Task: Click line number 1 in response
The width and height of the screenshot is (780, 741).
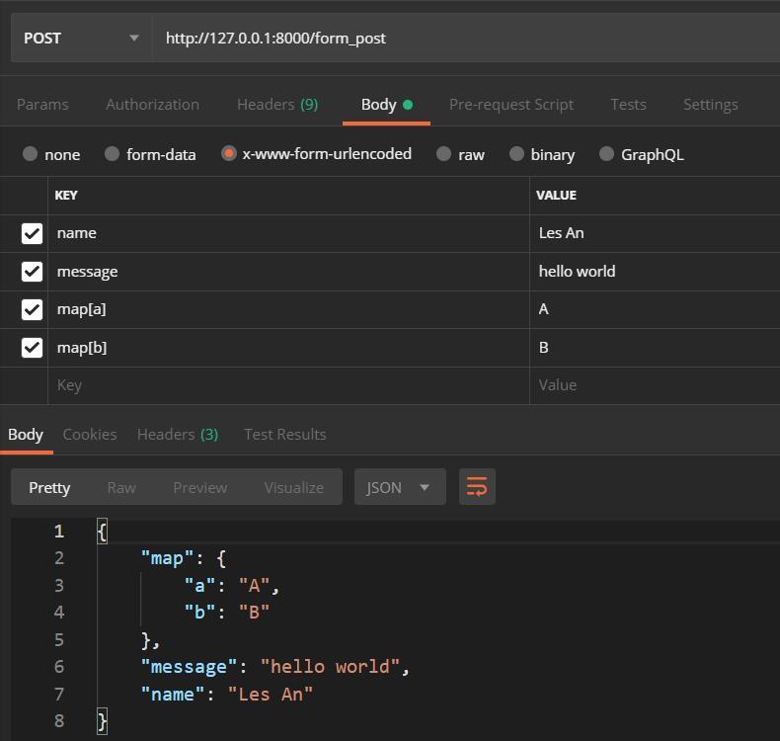Action: click(59, 532)
